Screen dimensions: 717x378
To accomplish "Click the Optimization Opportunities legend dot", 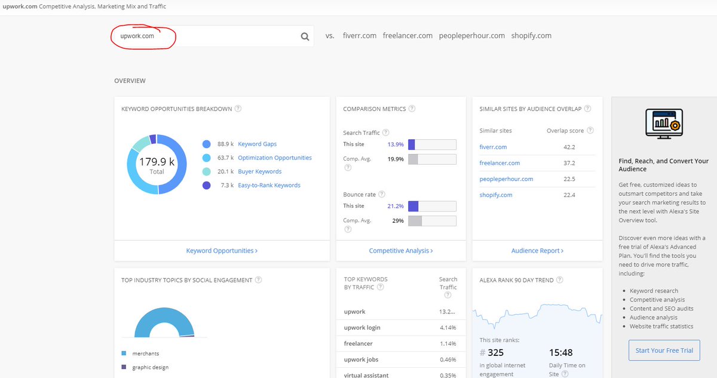I will pyautogui.click(x=207, y=158).
